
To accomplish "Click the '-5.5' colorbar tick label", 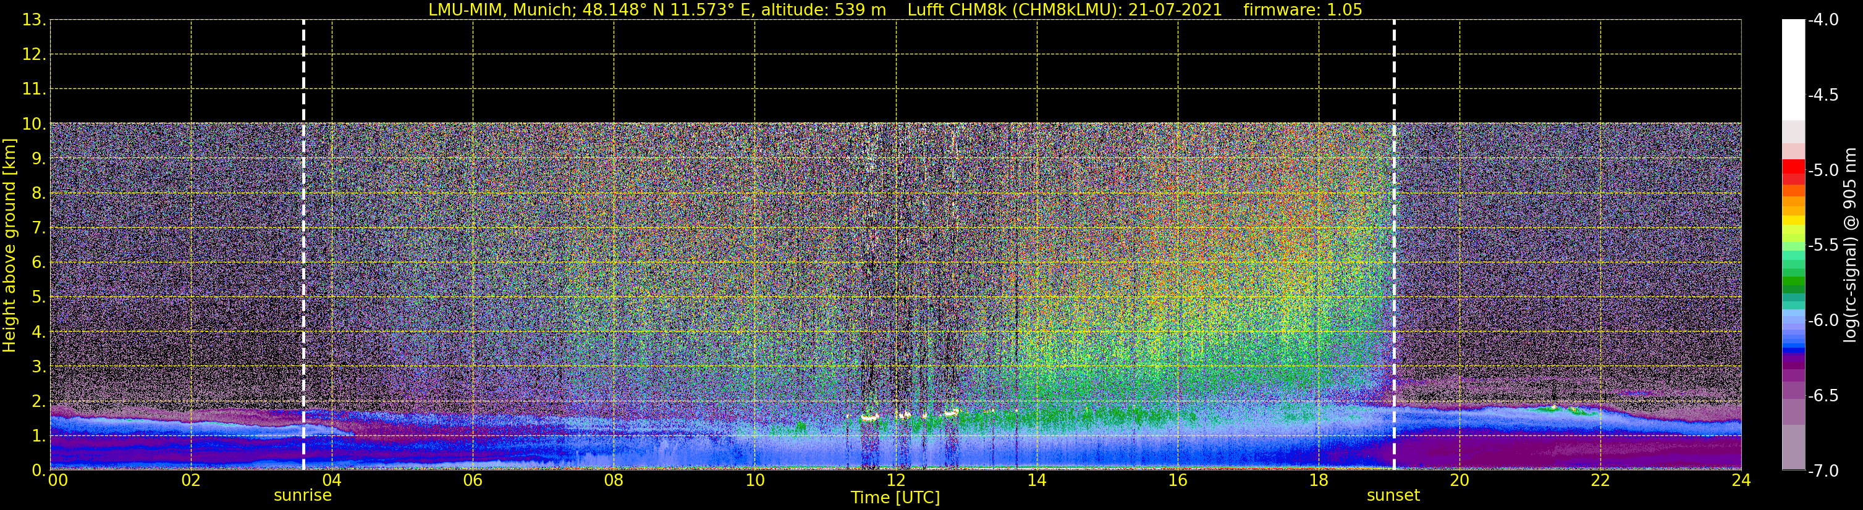I will 1823,246.
